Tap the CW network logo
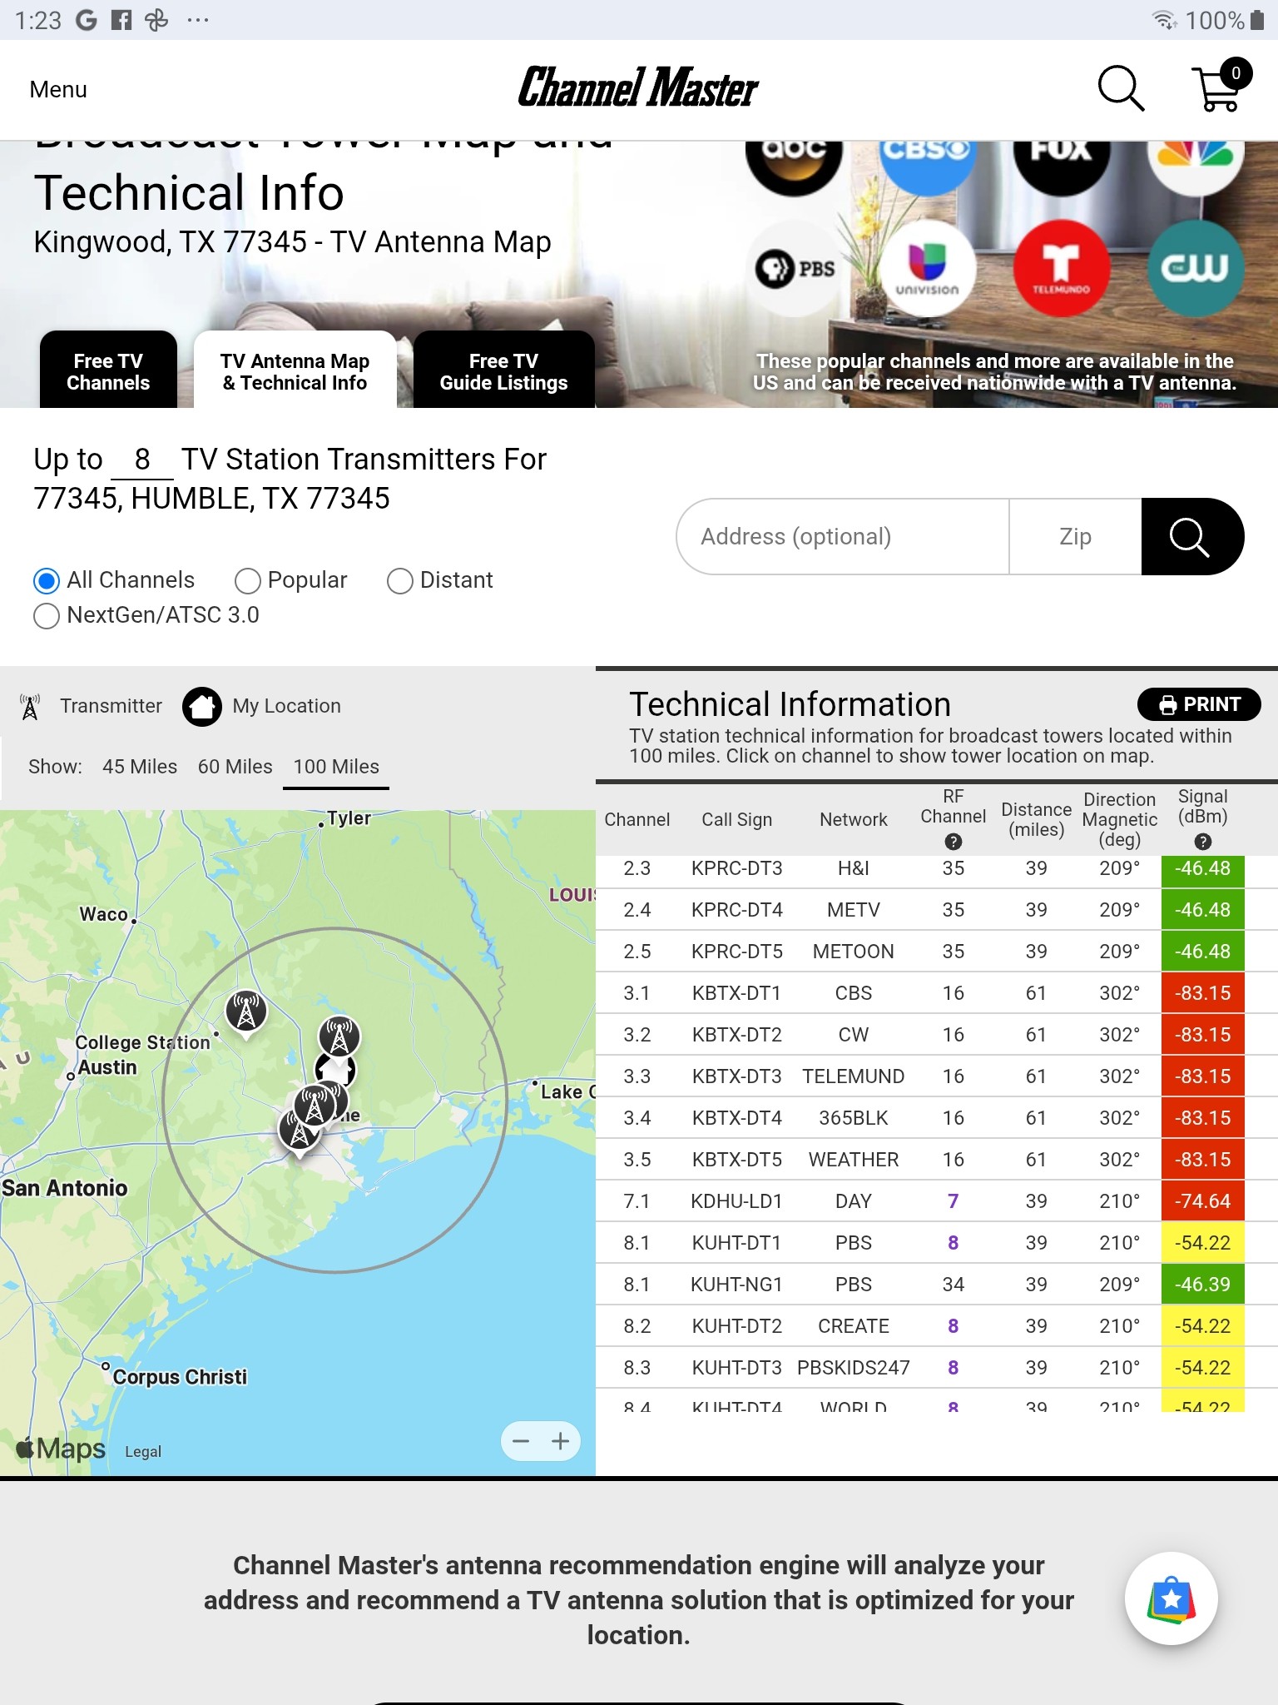Viewport: 1278px width, 1705px height. point(1195,268)
